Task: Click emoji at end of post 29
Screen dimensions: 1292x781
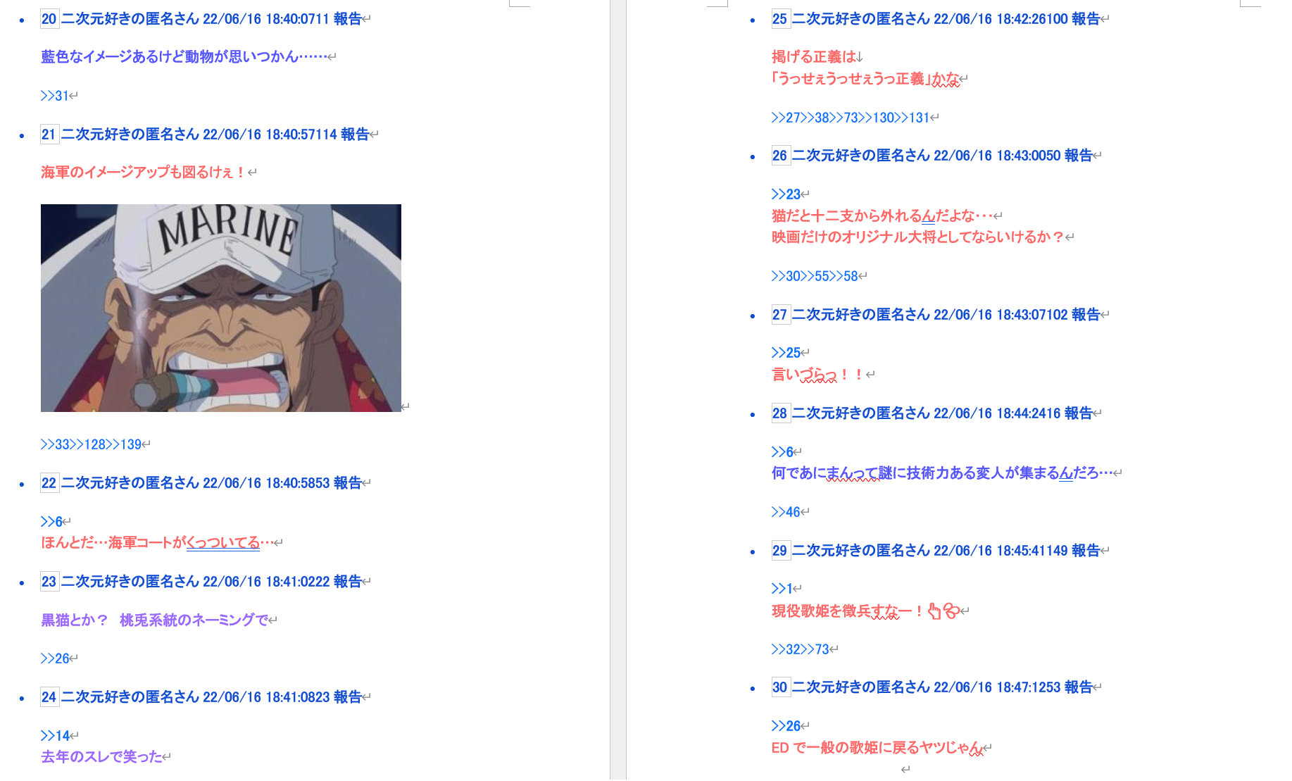Action: click(943, 611)
